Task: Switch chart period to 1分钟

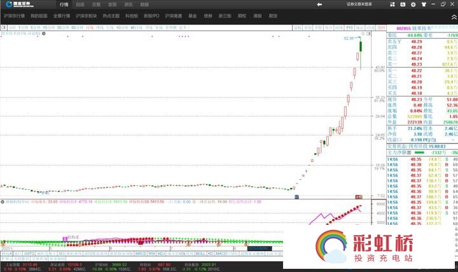Action: 23,27
